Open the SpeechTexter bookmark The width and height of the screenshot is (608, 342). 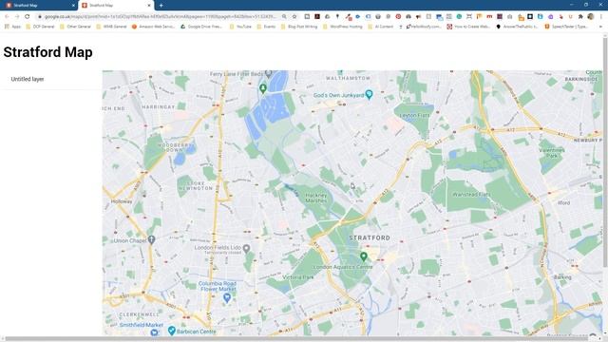tap(566, 27)
